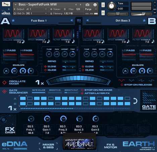This screenshot has width=157, height=152.
Task: Click the gate sequencer loop arrow icon
Action: (135, 101)
